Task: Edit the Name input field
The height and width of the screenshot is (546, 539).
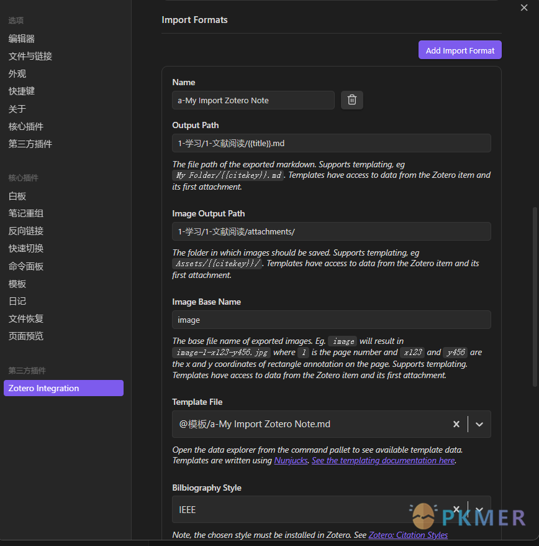Action: [253, 100]
